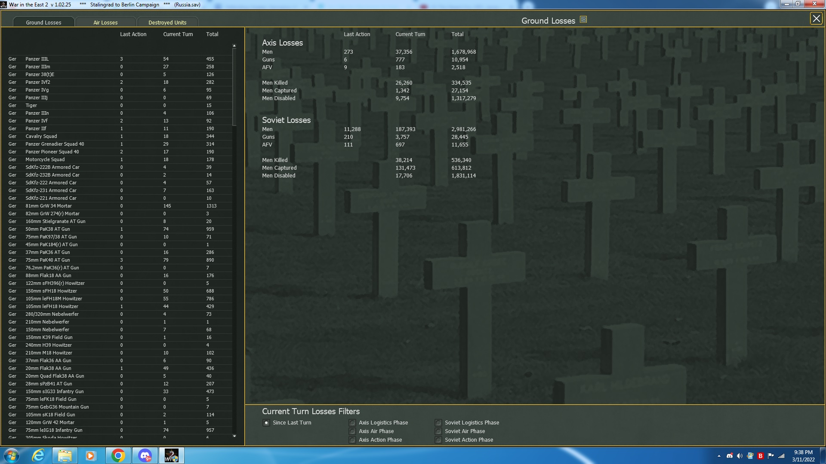
Task: Switch to the Air Losses tab
Action: (x=105, y=22)
